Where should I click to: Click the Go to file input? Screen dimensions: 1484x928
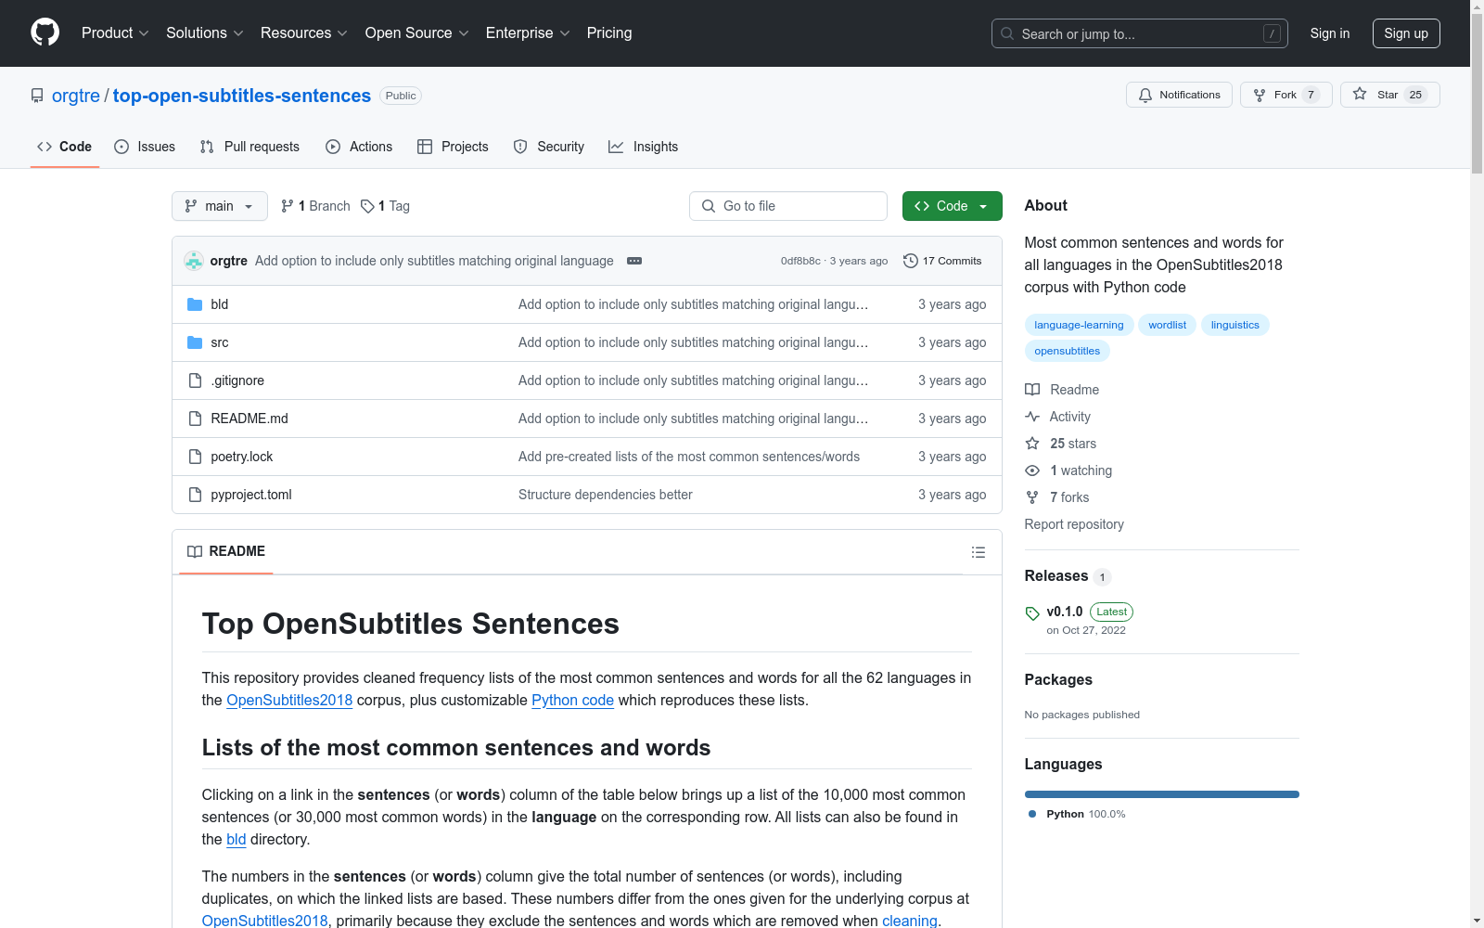[788, 206]
